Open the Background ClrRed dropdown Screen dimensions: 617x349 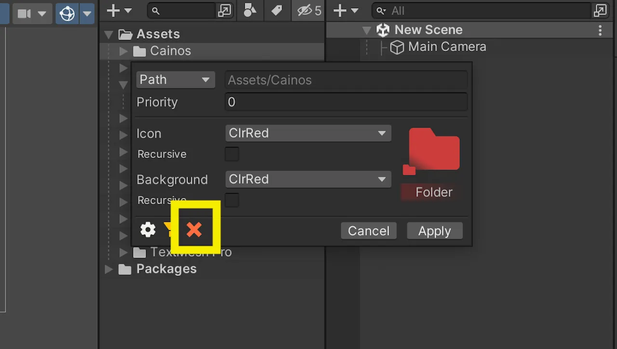point(308,180)
